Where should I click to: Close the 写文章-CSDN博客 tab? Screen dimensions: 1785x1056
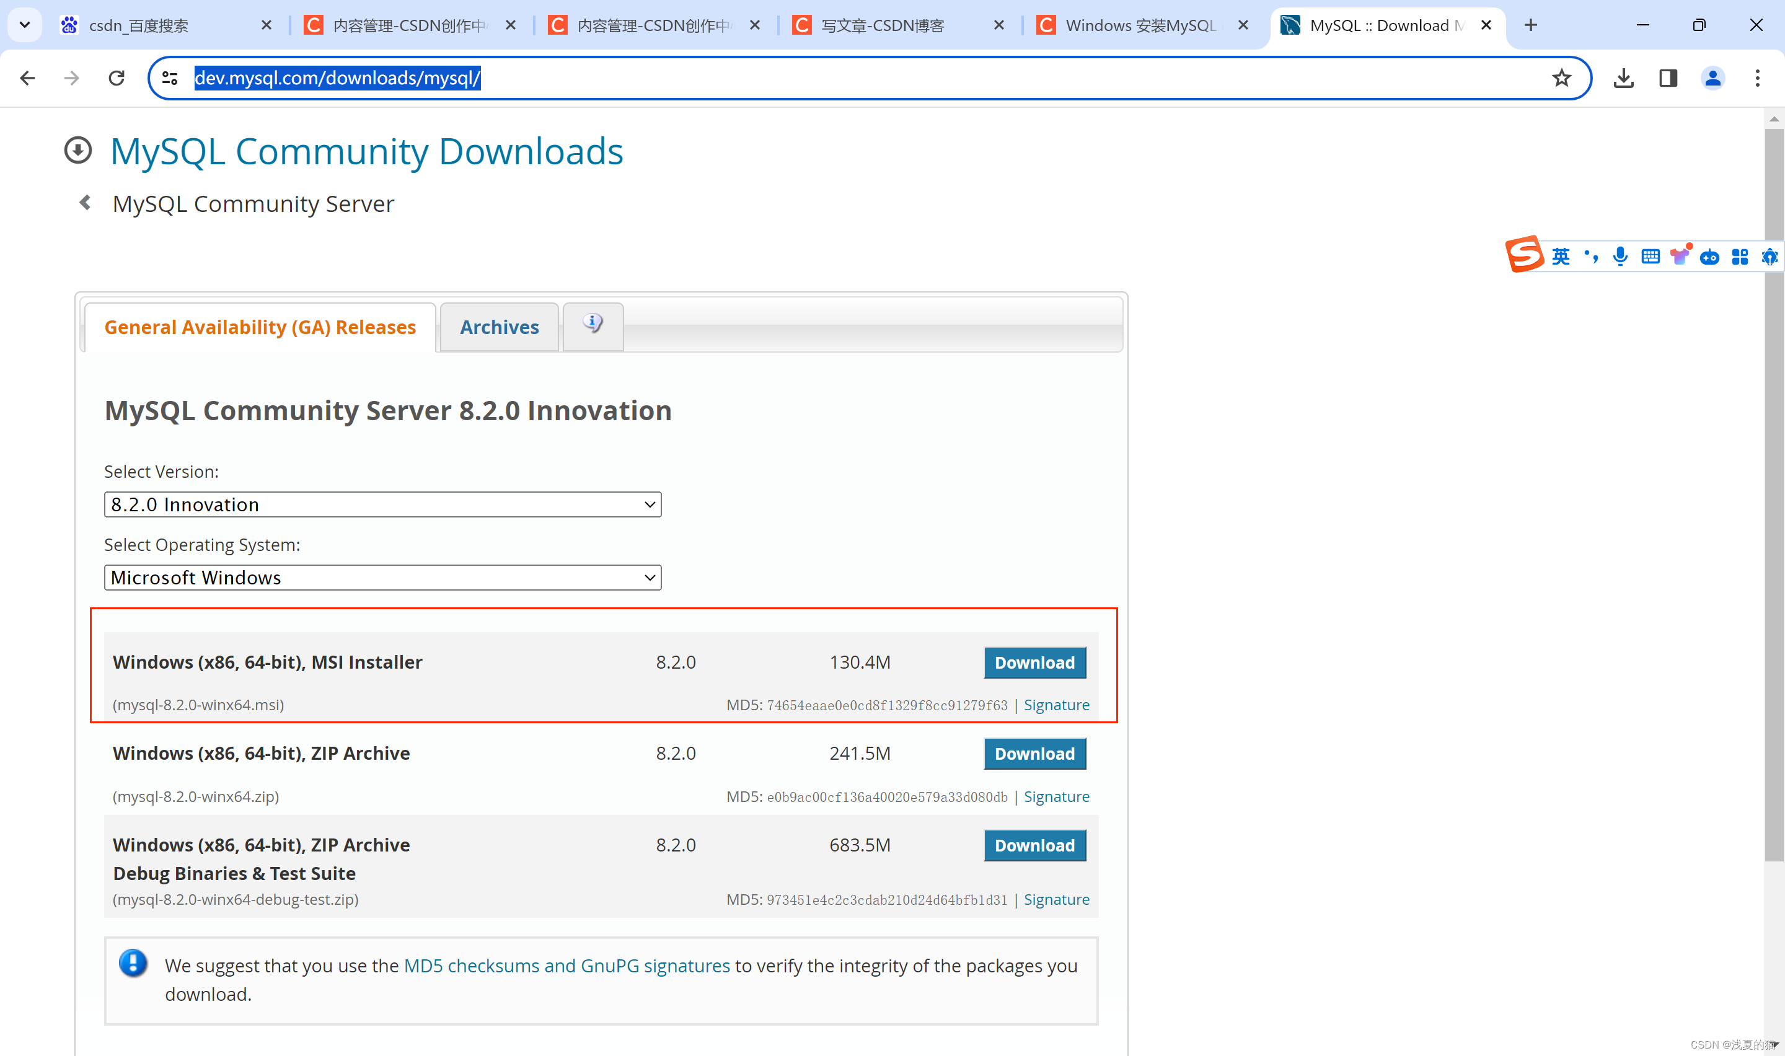(x=999, y=25)
